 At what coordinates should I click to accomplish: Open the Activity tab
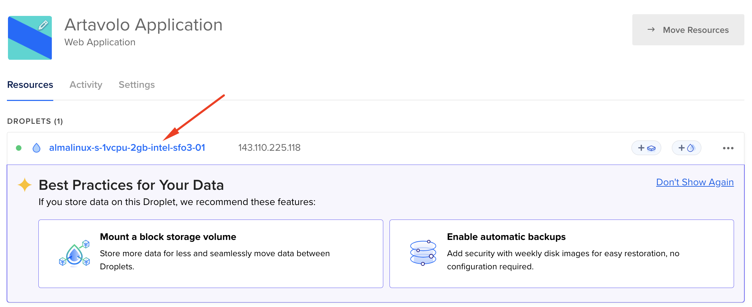click(x=86, y=85)
